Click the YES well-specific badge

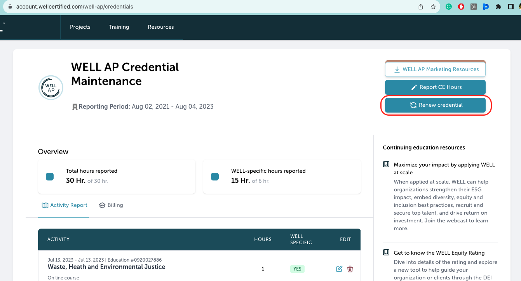(297, 269)
